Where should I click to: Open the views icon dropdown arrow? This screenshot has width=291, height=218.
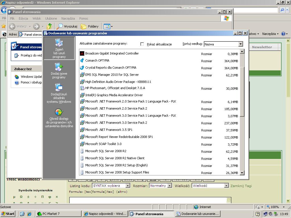tap(112, 26)
